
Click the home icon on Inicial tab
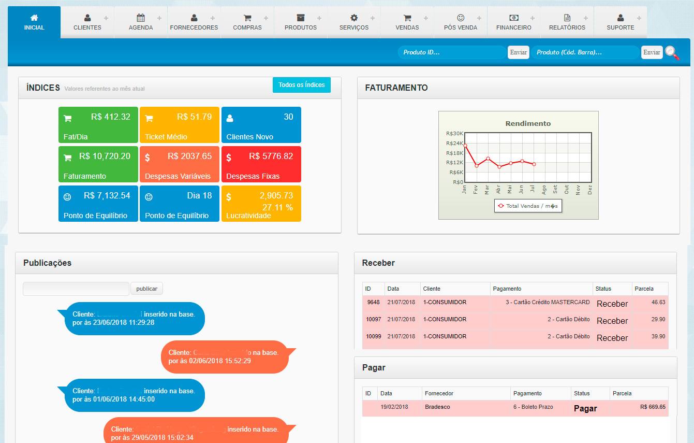(x=34, y=18)
